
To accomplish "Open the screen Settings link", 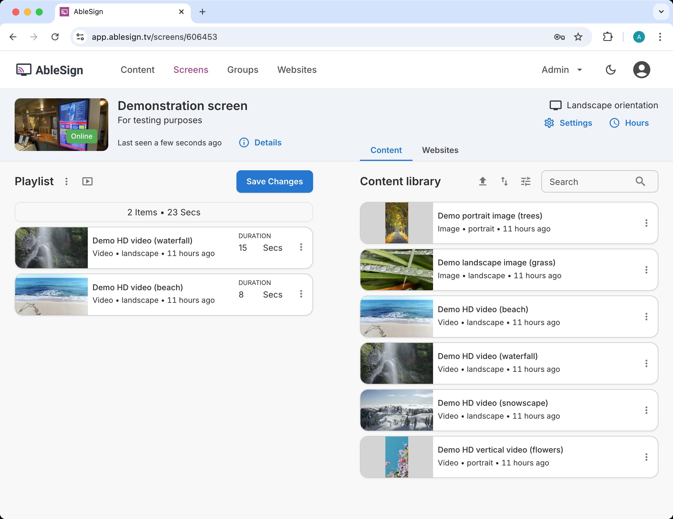I will pos(568,123).
